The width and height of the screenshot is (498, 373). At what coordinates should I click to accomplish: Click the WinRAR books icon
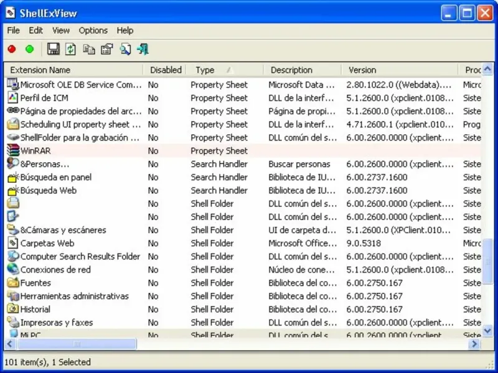click(x=13, y=150)
